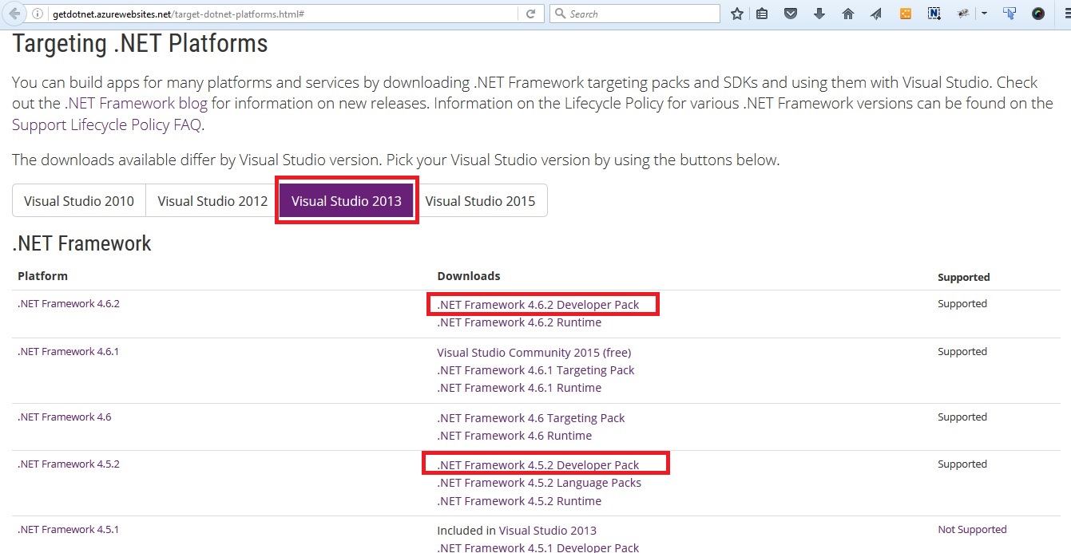Open .NET Framework 4.5.1 platform link
1071x553 pixels.
69,530
